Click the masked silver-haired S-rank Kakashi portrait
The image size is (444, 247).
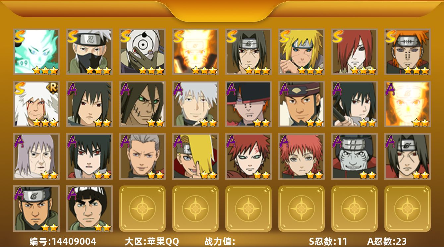[89, 51]
